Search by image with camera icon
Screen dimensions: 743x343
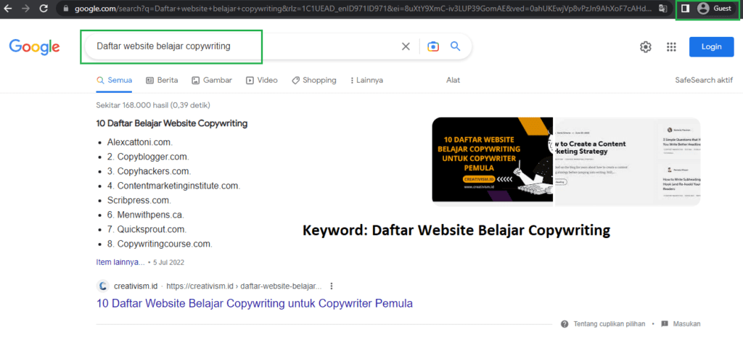[x=432, y=46]
